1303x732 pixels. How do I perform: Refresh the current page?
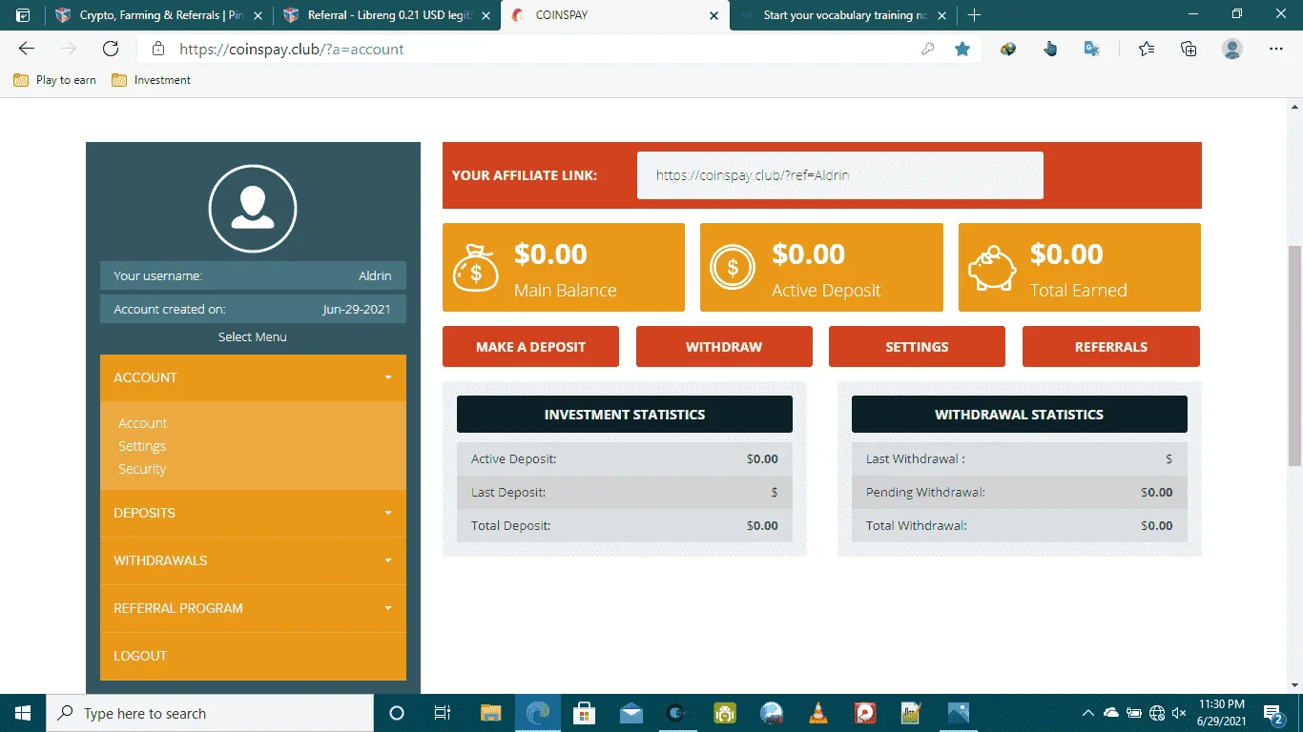point(111,49)
